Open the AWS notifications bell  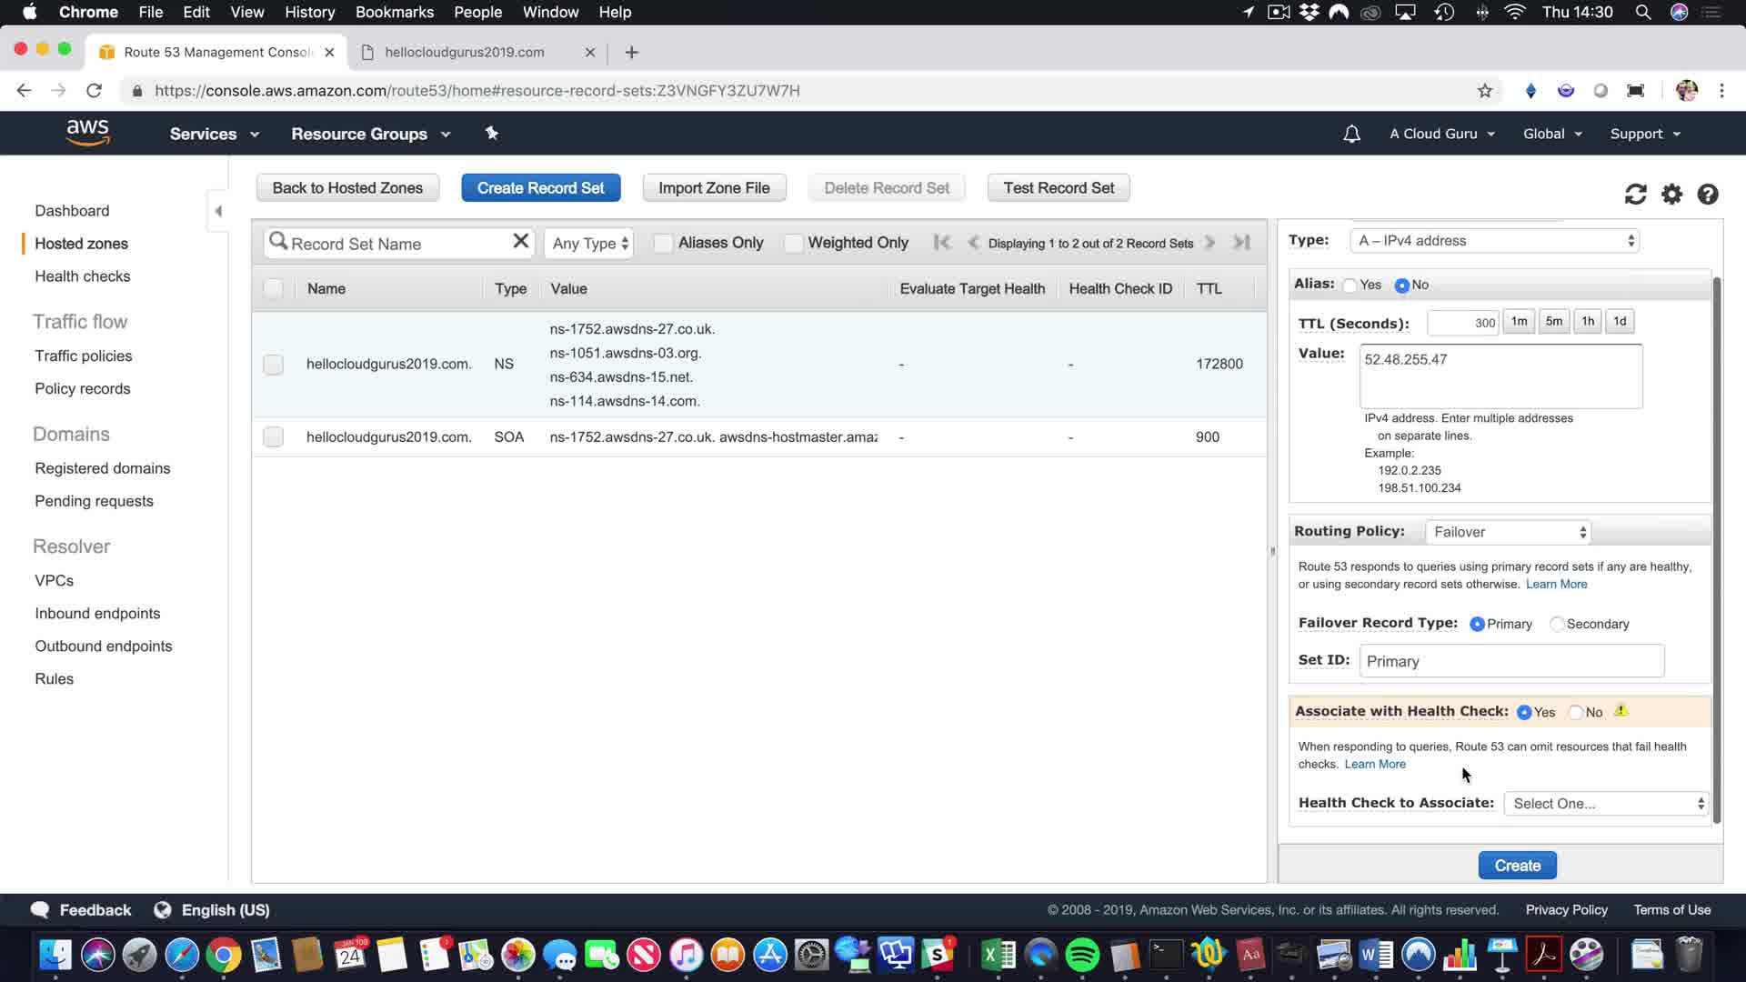tap(1351, 134)
